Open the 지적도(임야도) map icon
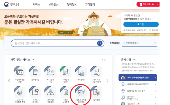 tap(35, 92)
